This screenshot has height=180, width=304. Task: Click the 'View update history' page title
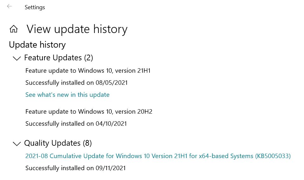point(77,29)
